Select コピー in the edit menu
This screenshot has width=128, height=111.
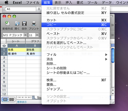coord(76,25)
